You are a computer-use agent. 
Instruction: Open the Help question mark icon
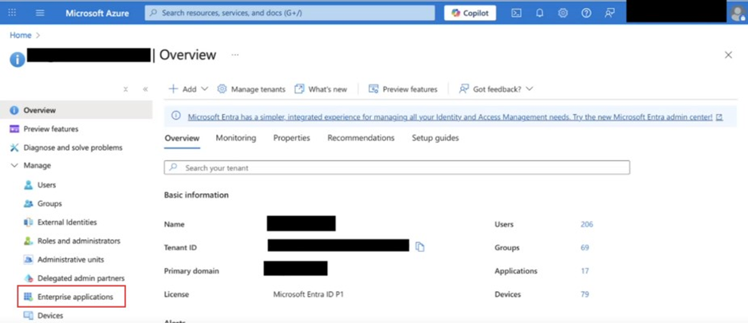[x=586, y=13]
